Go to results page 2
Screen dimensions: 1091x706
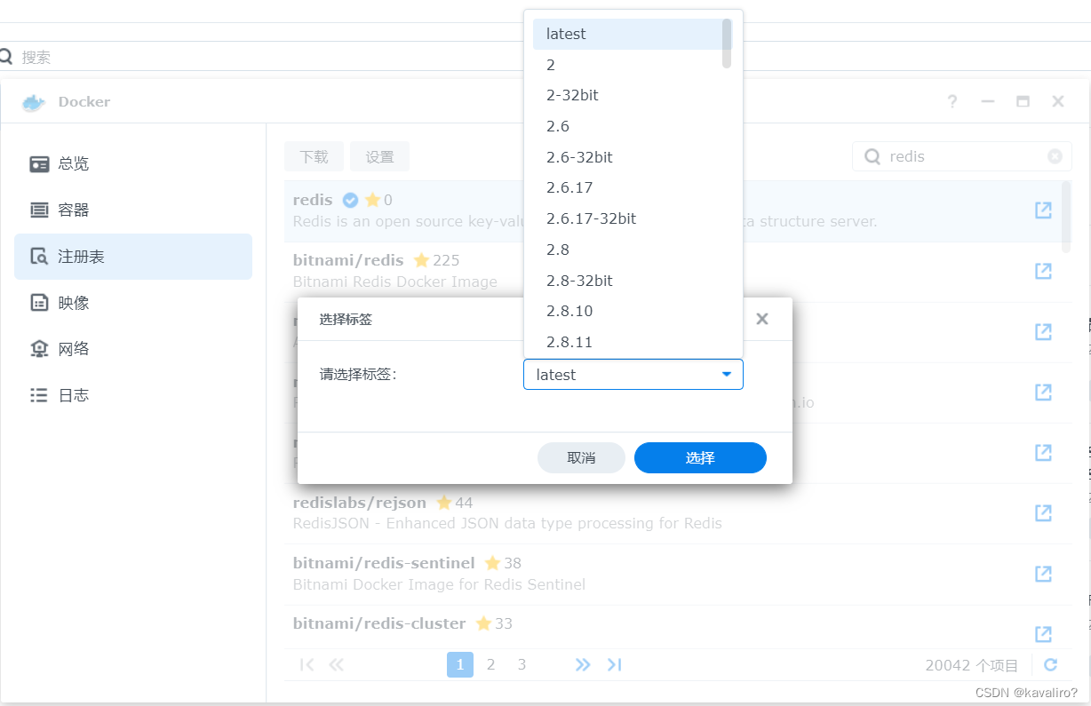pos(490,664)
